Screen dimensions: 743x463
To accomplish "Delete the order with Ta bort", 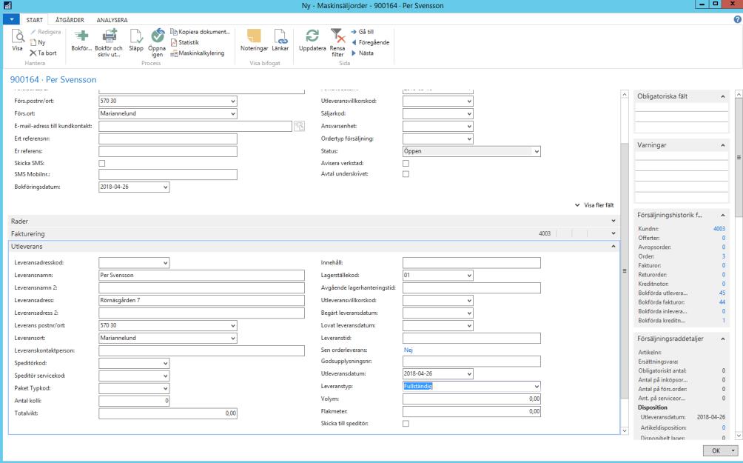I will pos(43,53).
